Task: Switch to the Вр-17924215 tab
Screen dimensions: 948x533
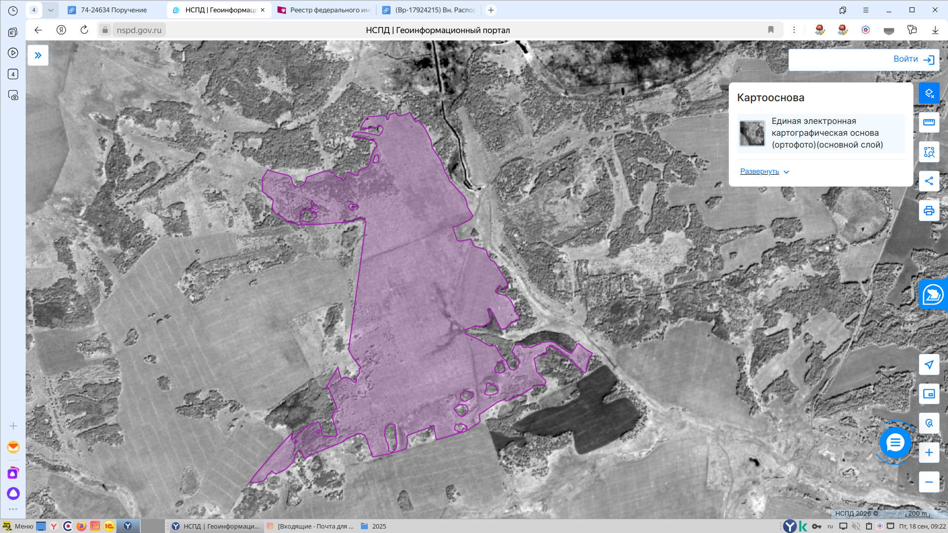Action: (x=429, y=10)
